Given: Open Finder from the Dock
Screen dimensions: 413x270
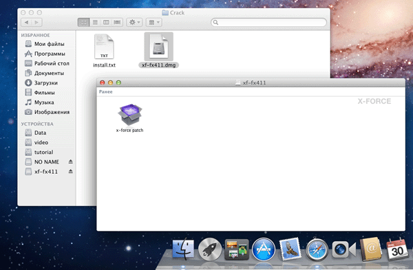Looking at the screenshot, I should [x=183, y=249].
